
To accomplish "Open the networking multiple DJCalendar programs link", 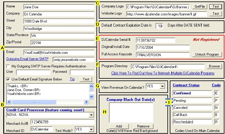I will point(163,73).
